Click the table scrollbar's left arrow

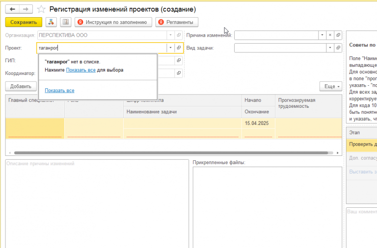pos(10,153)
